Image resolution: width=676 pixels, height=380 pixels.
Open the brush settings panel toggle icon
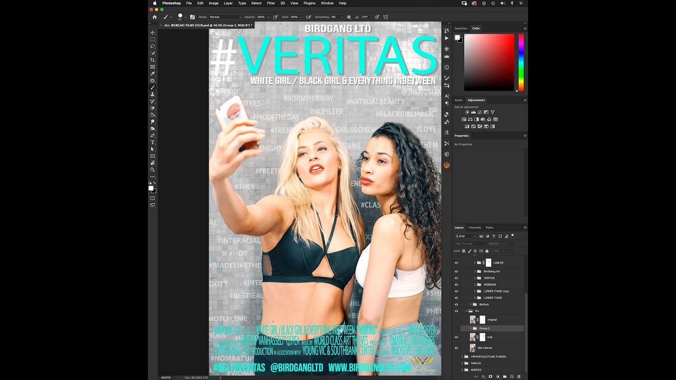point(192,17)
